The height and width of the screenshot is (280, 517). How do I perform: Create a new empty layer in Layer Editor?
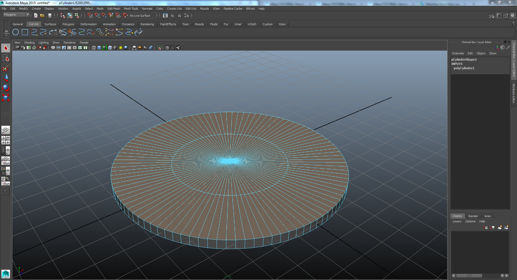500,227
